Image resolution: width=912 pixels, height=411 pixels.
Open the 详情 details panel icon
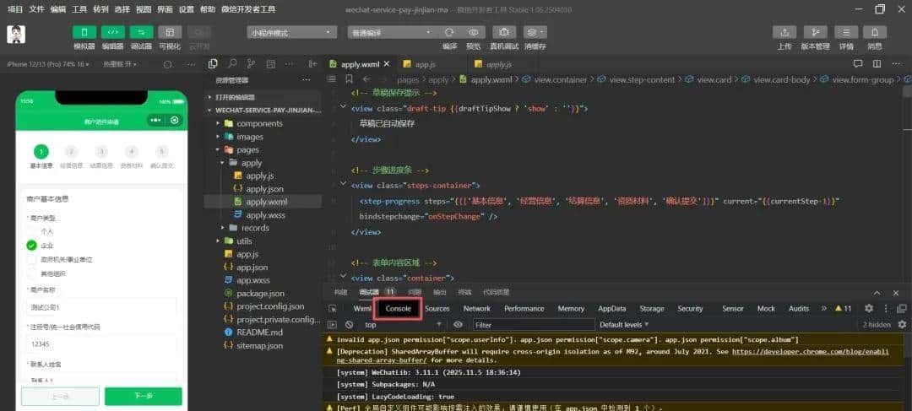point(846,33)
